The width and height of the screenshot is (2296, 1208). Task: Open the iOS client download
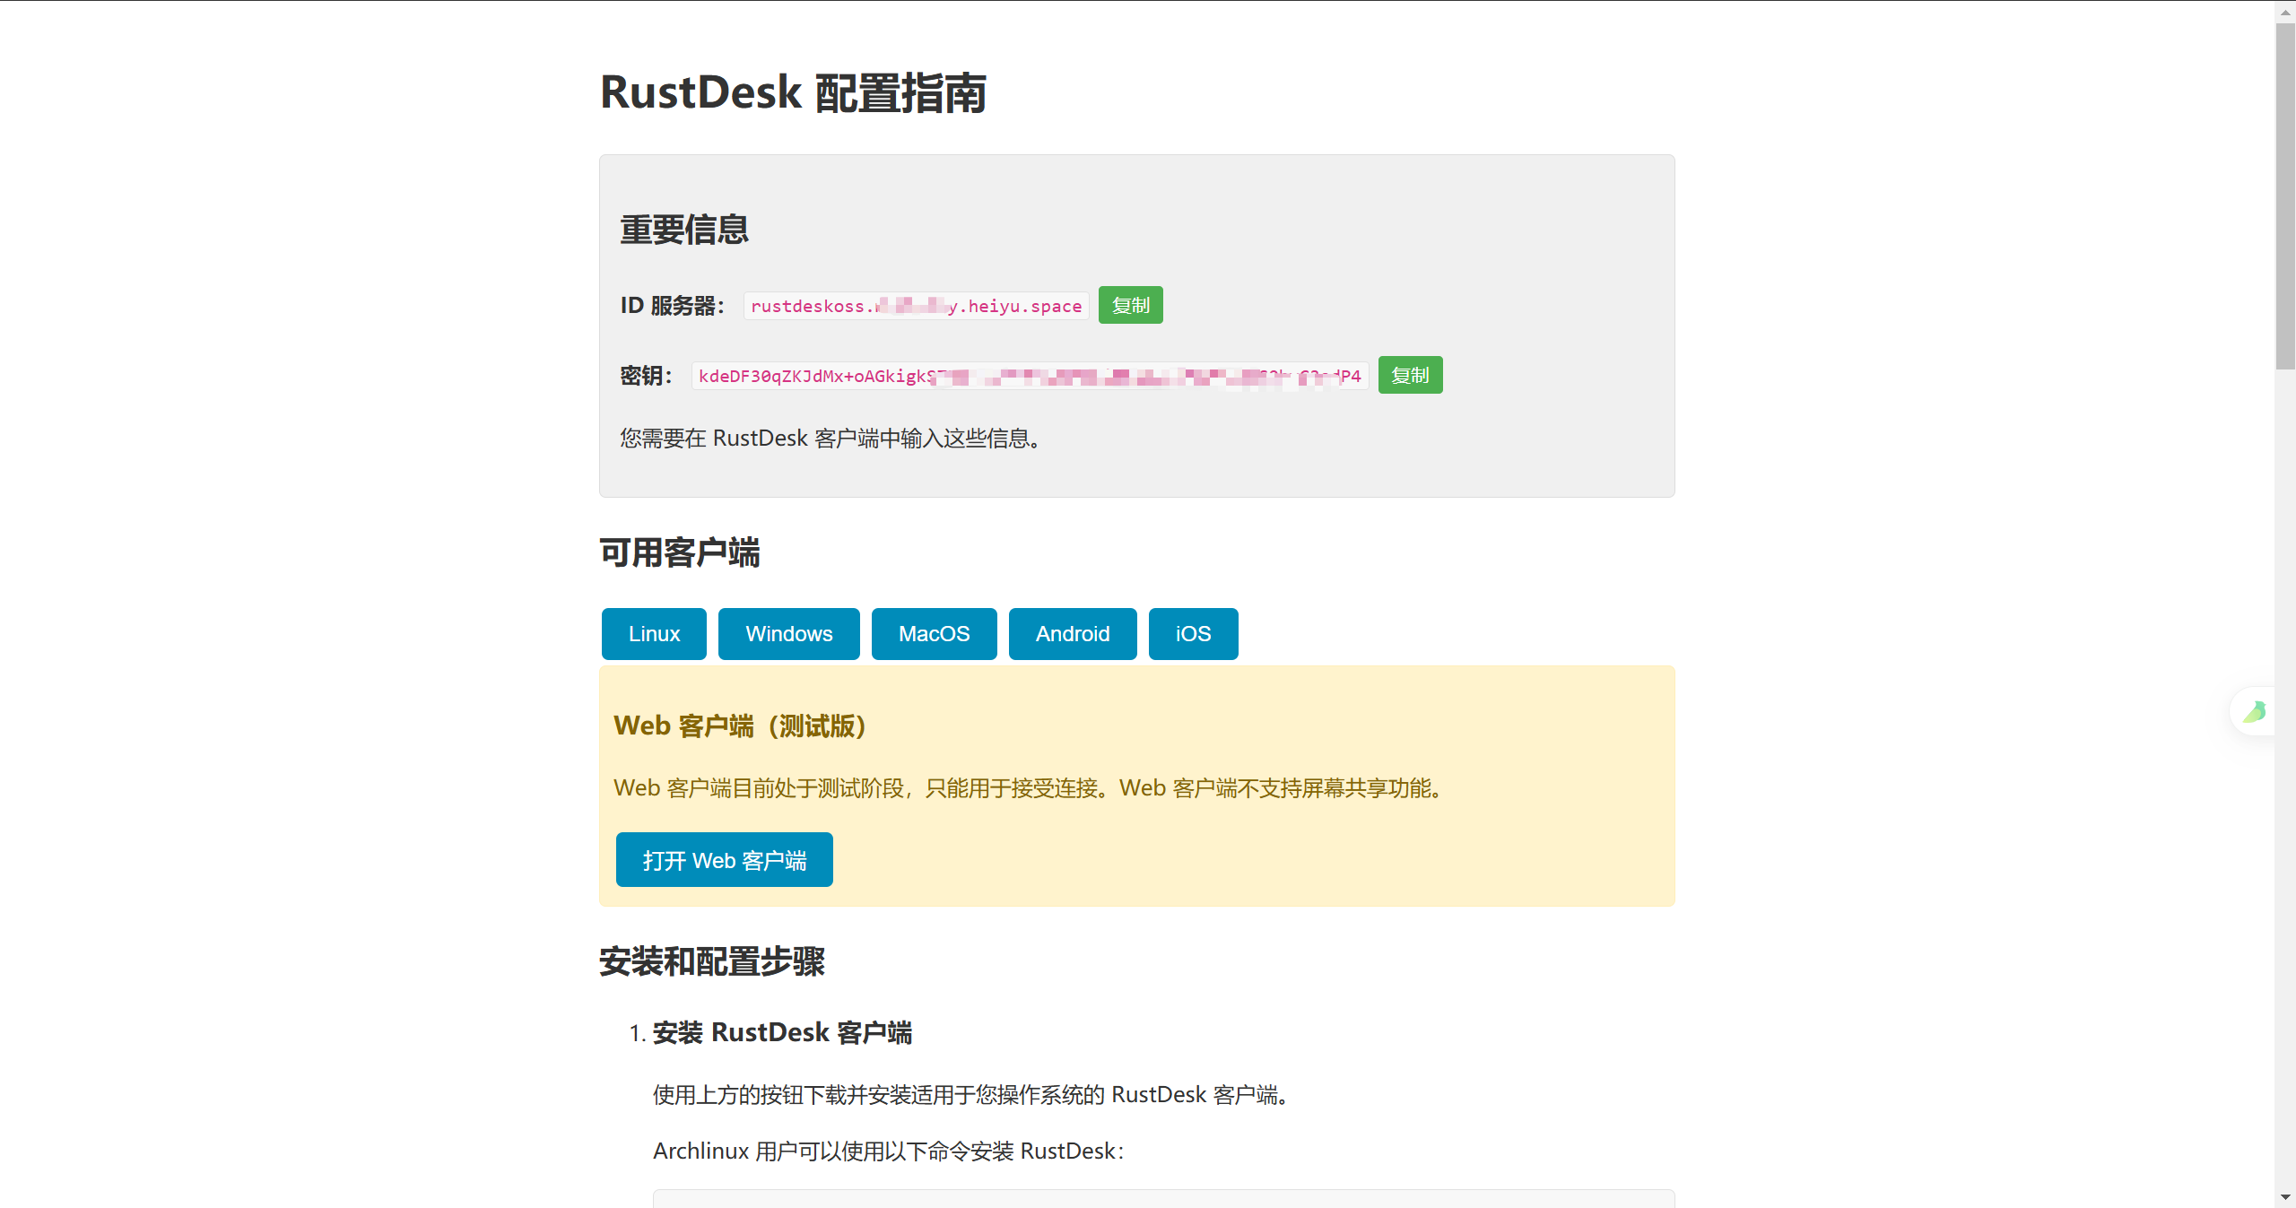[1194, 634]
